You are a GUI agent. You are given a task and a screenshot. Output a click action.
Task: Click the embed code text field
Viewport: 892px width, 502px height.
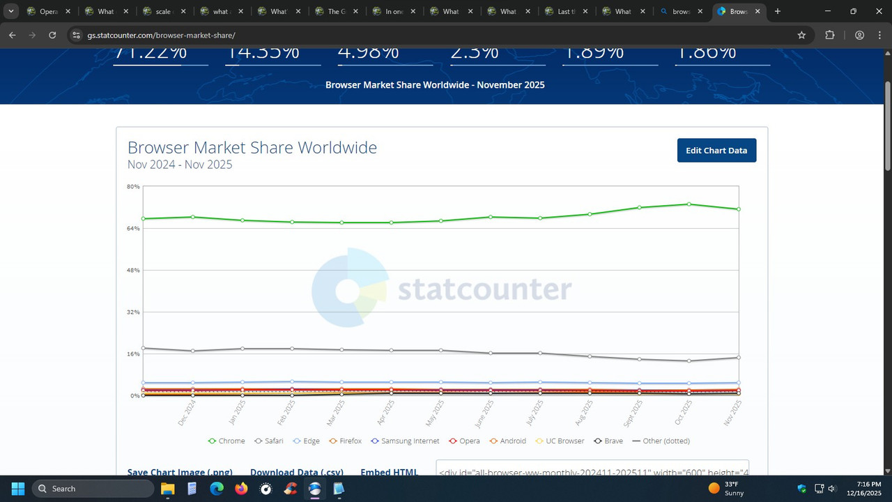[x=592, y=468]
